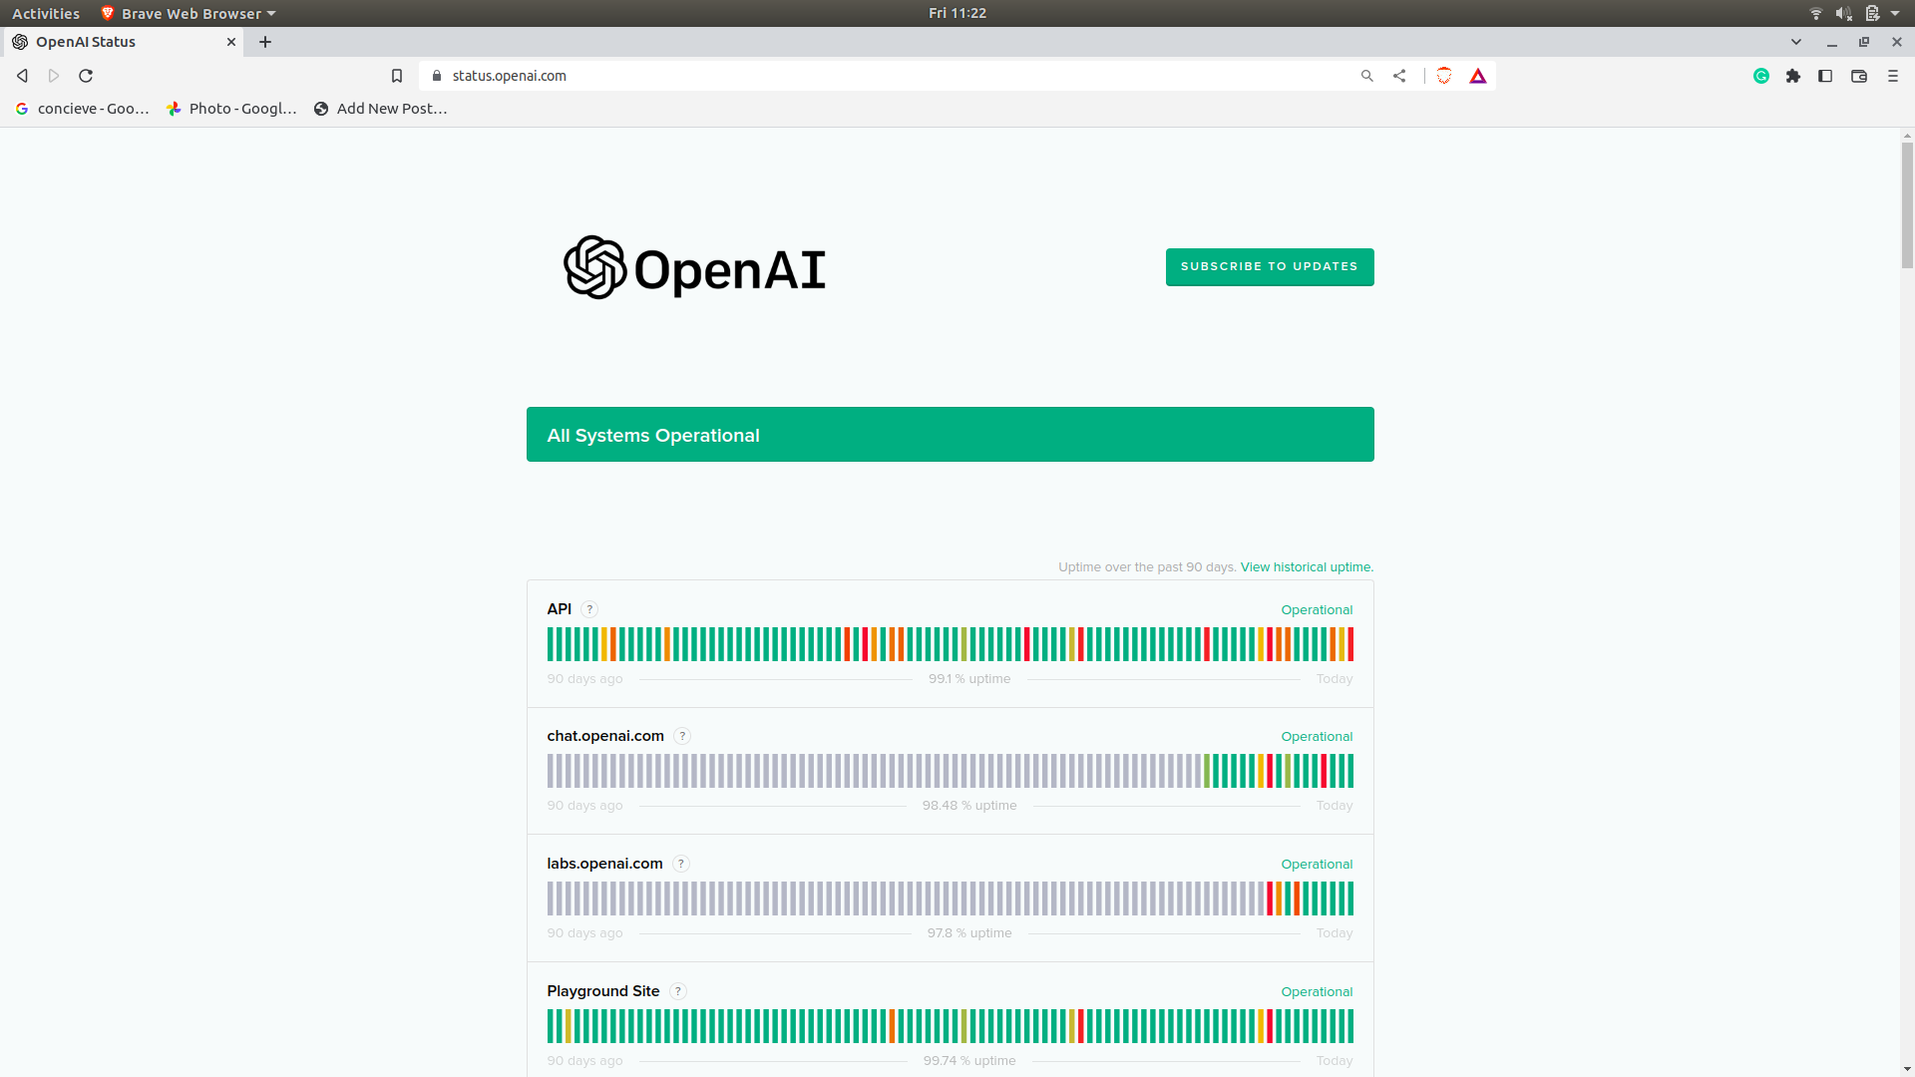Screen dimensions: 1915x1077
Task: Click the OpenAI logo
Action: pyautogui.click(x=695, y=267)
